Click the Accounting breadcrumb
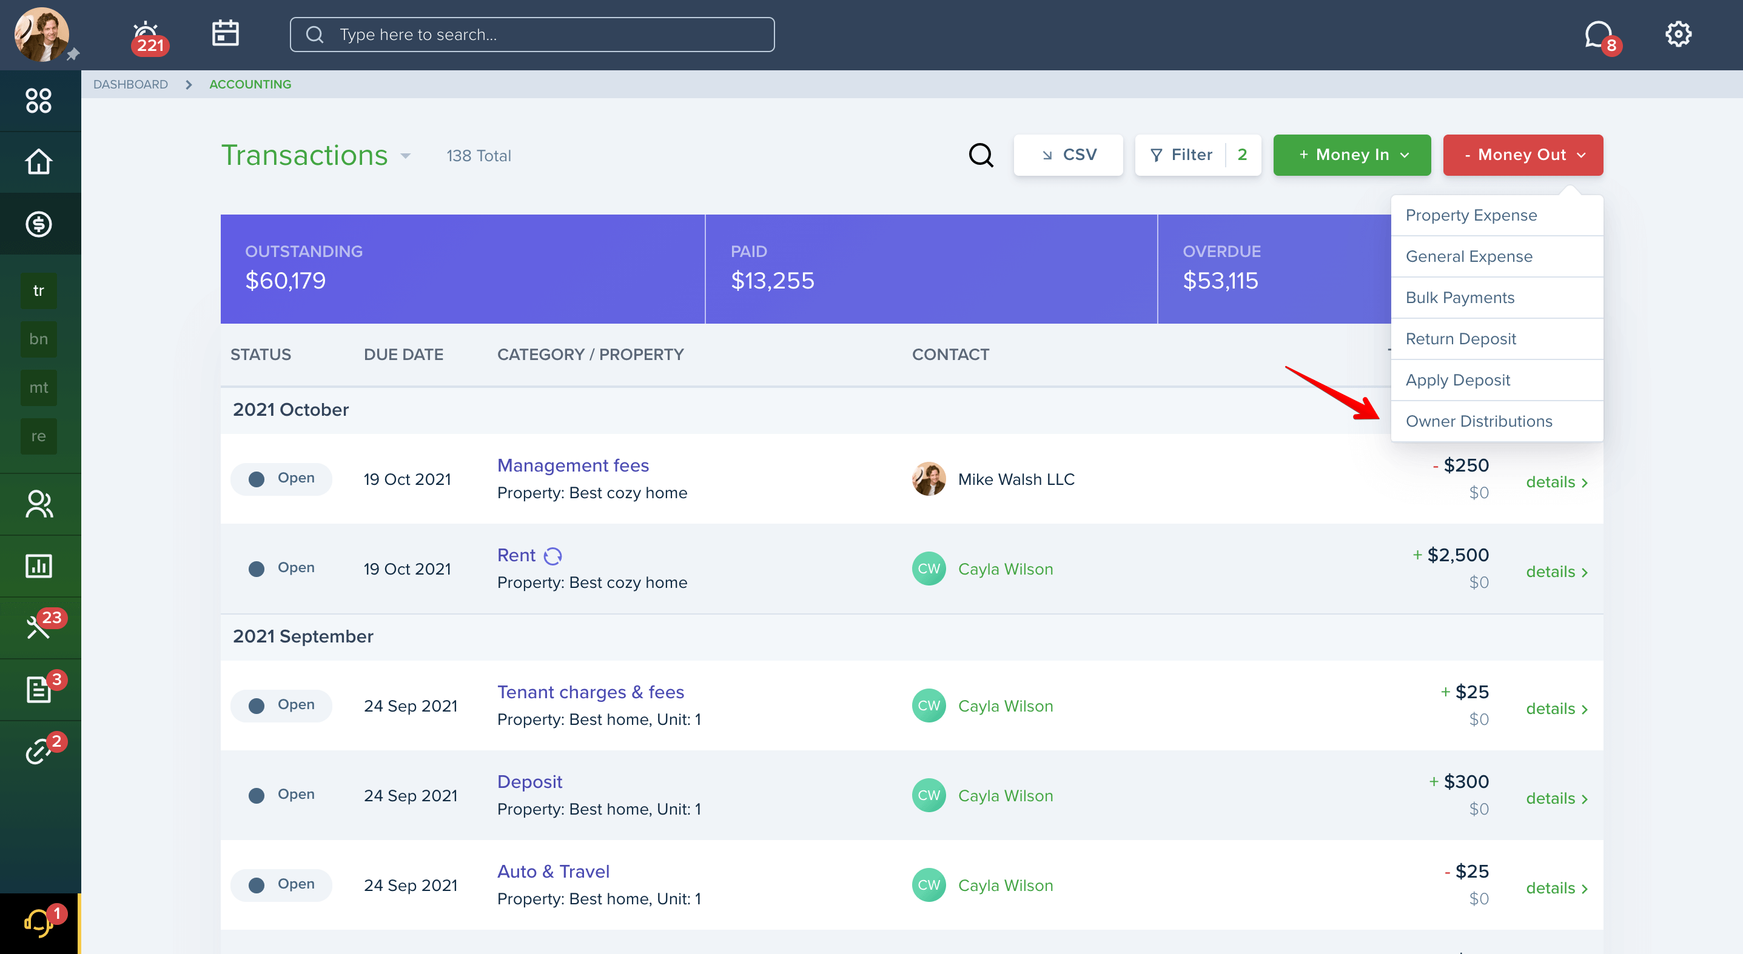The width and height of the screenshot is (1743, 954). click(x=250, y=84)
